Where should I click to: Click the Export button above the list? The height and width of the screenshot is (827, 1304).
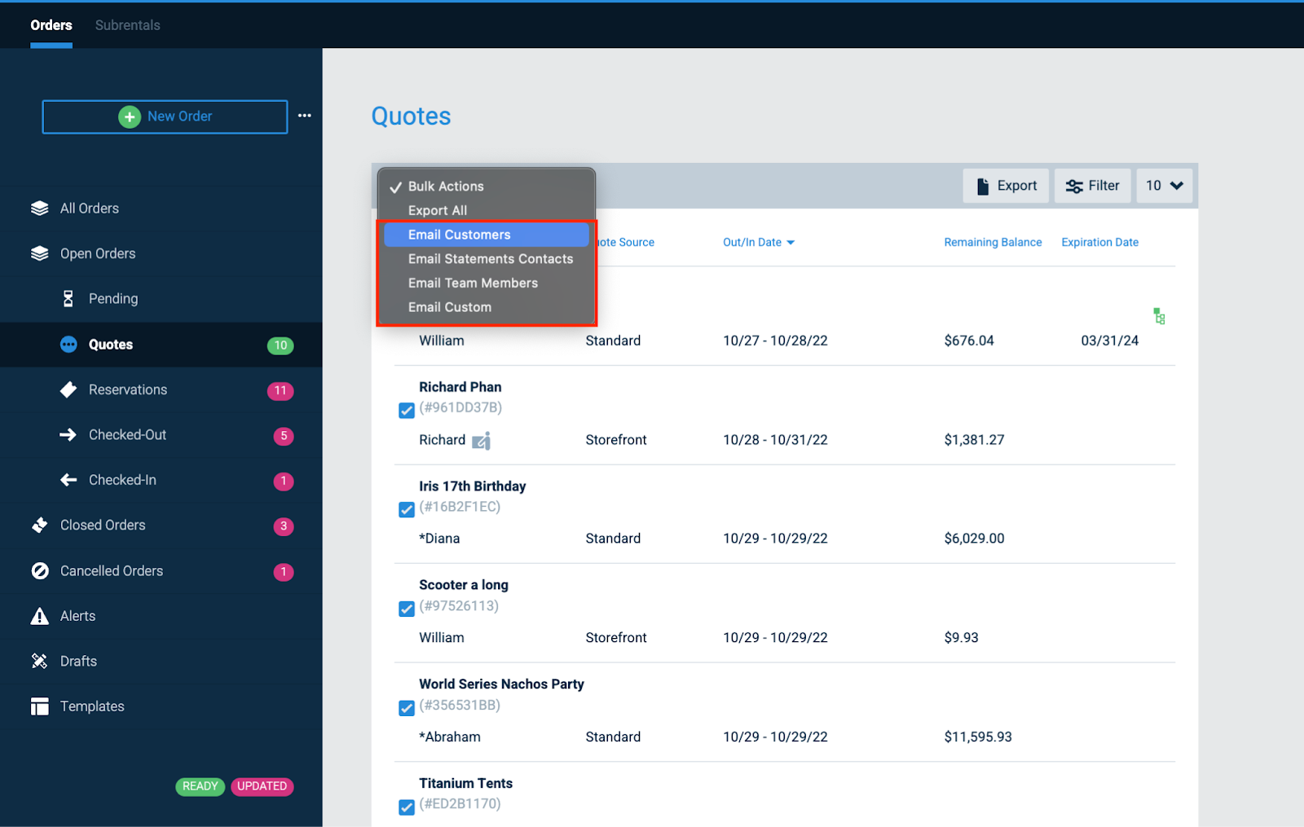(1006, 185)
